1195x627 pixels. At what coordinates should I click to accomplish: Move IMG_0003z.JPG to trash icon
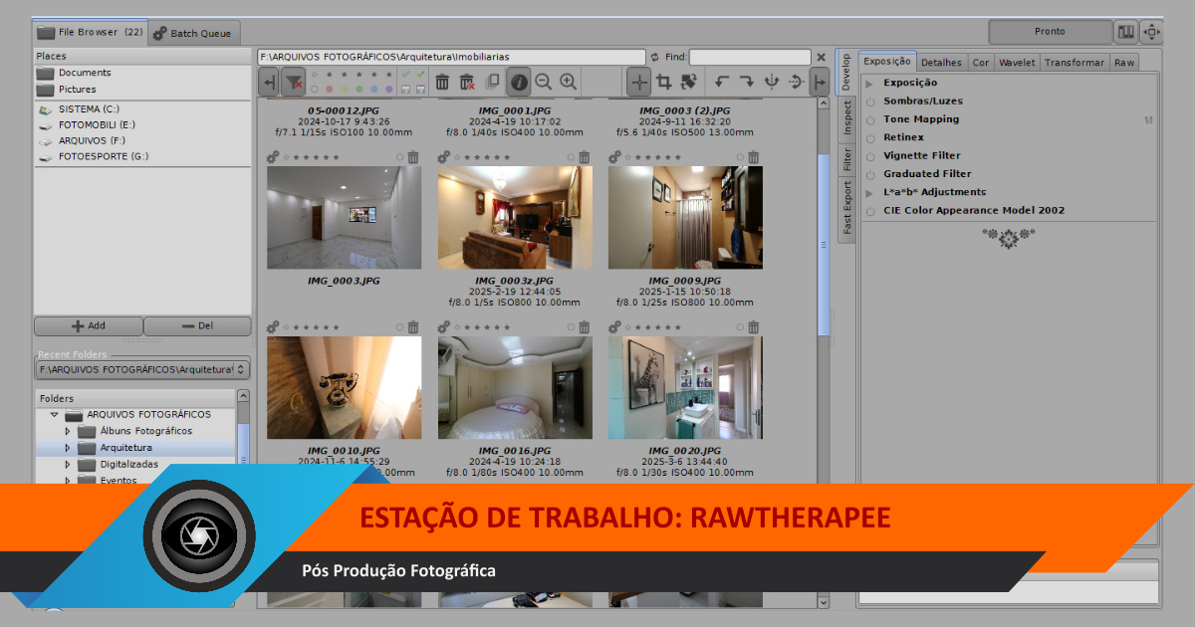[585, 157]
